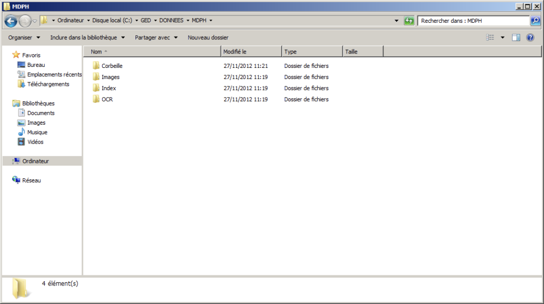Click the search magnifier icon

[535, 21]
